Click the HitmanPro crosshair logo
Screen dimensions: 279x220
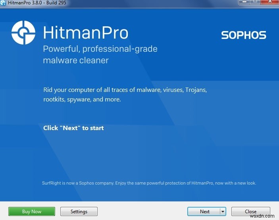coord(23,33)
